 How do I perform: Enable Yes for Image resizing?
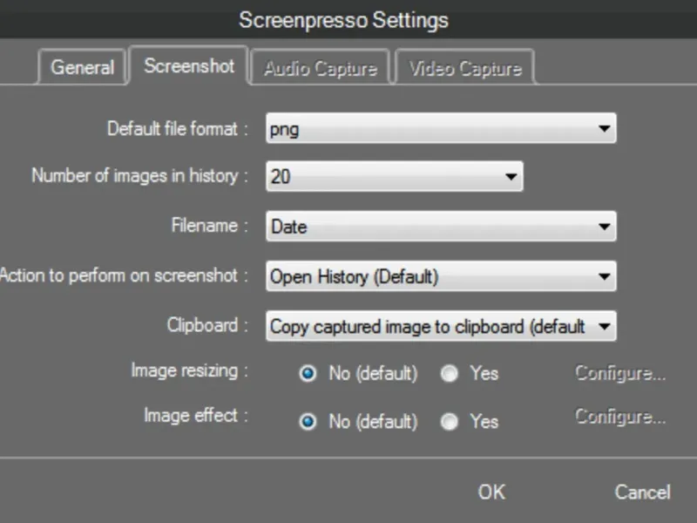(x=450, y=374)
